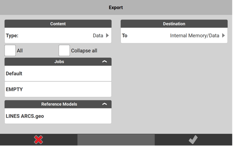Collapse Reference Models using its chevron

pyautogui.click(x=104, y=104)
